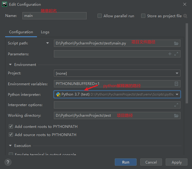
Task: Open help with the question mark button
Action: coord(8,162)
